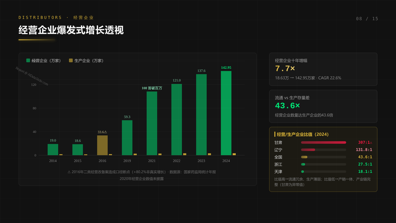
Task: Click the 27.5:1 value for 浙江
Action: coord(365,164)
